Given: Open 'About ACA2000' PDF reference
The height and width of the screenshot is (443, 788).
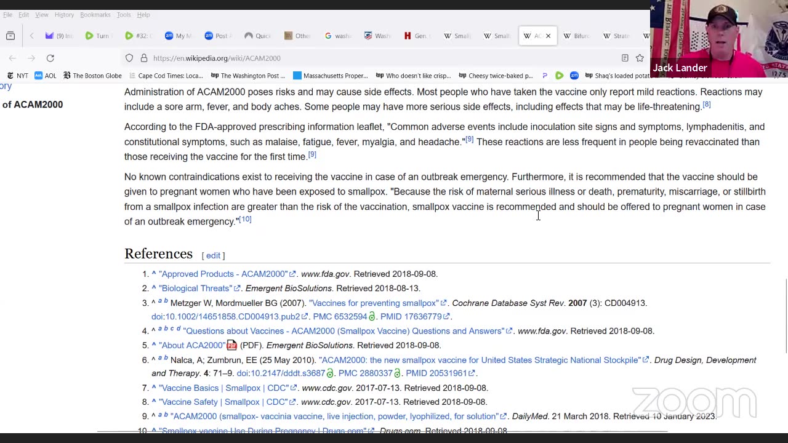Looking at the screenshot, I should tap(198, 345).
